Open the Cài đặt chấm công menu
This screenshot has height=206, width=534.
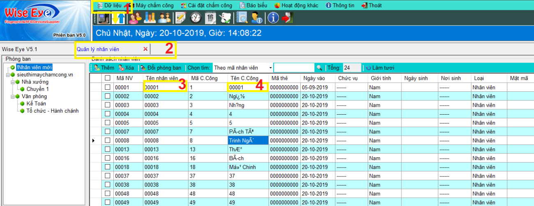206,5
